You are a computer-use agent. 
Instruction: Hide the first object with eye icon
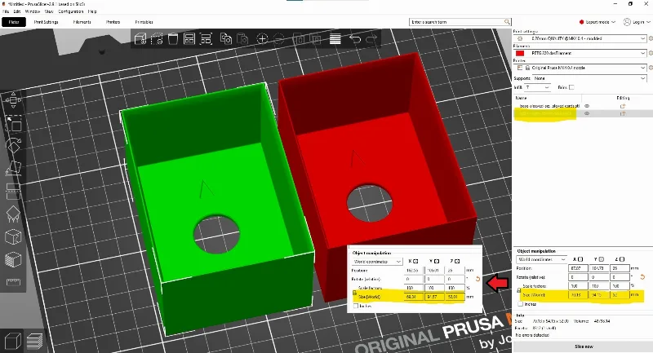(587, 106)
